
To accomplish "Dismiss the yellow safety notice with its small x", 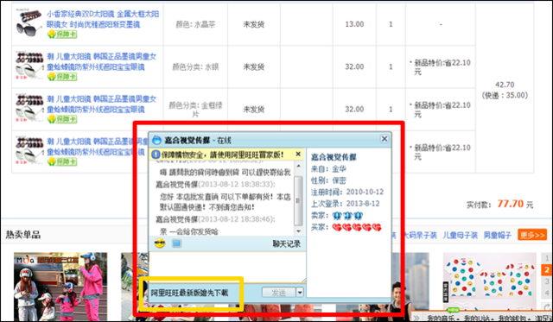I will point(298,154).
